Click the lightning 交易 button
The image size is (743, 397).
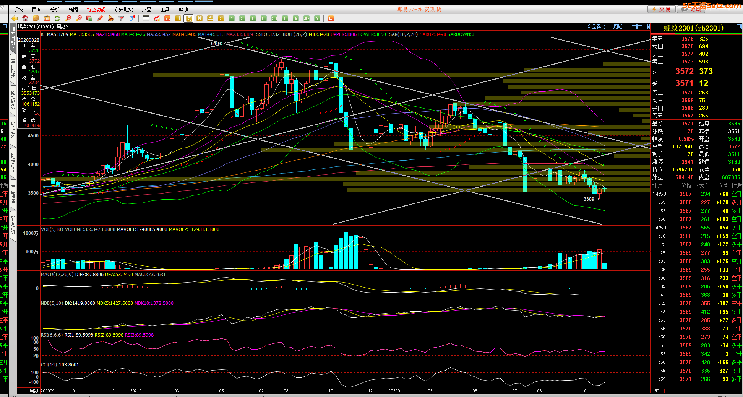tap(662, 9)
